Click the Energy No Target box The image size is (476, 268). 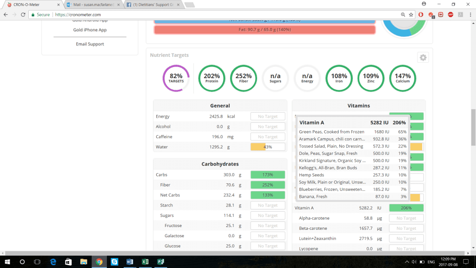click(268, 116)
